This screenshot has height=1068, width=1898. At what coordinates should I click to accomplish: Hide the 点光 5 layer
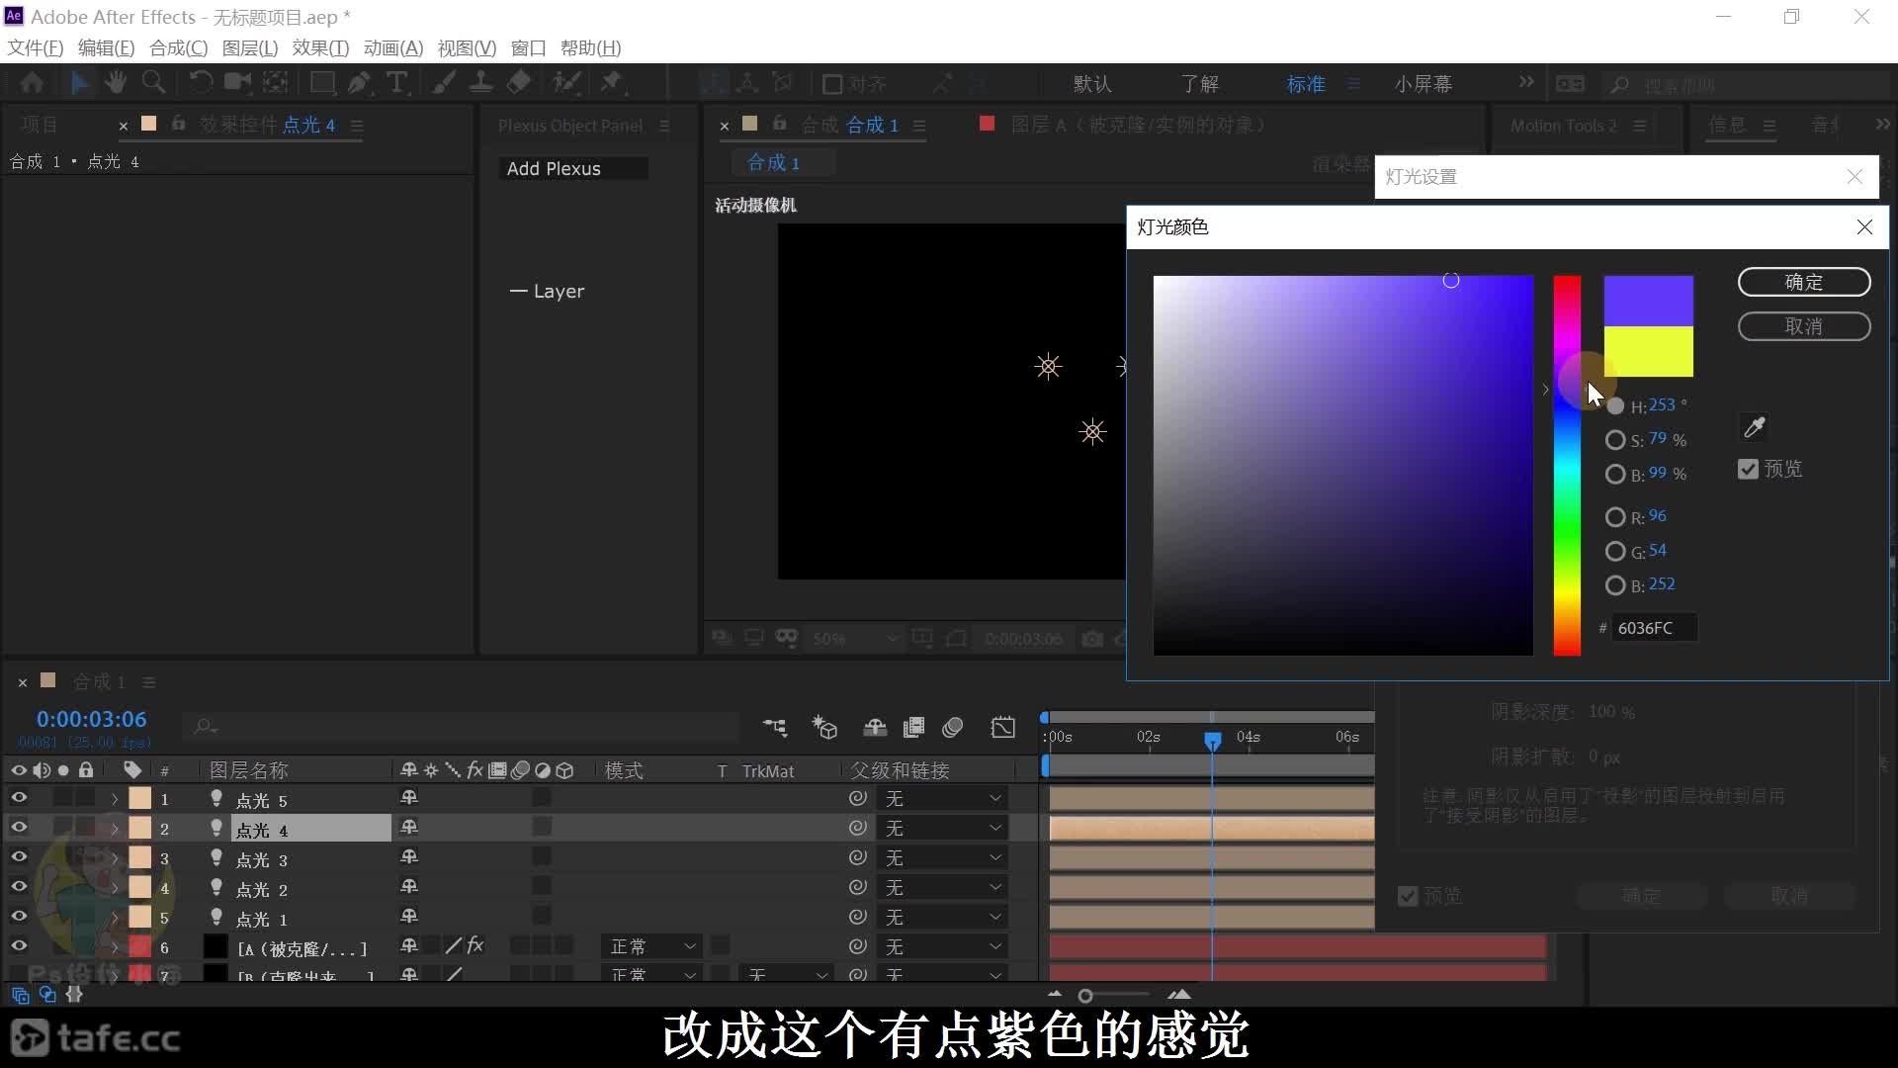coord(19,798)
